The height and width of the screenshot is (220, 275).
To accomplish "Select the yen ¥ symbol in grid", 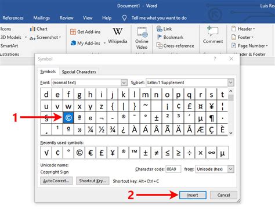I will point(211,106).
